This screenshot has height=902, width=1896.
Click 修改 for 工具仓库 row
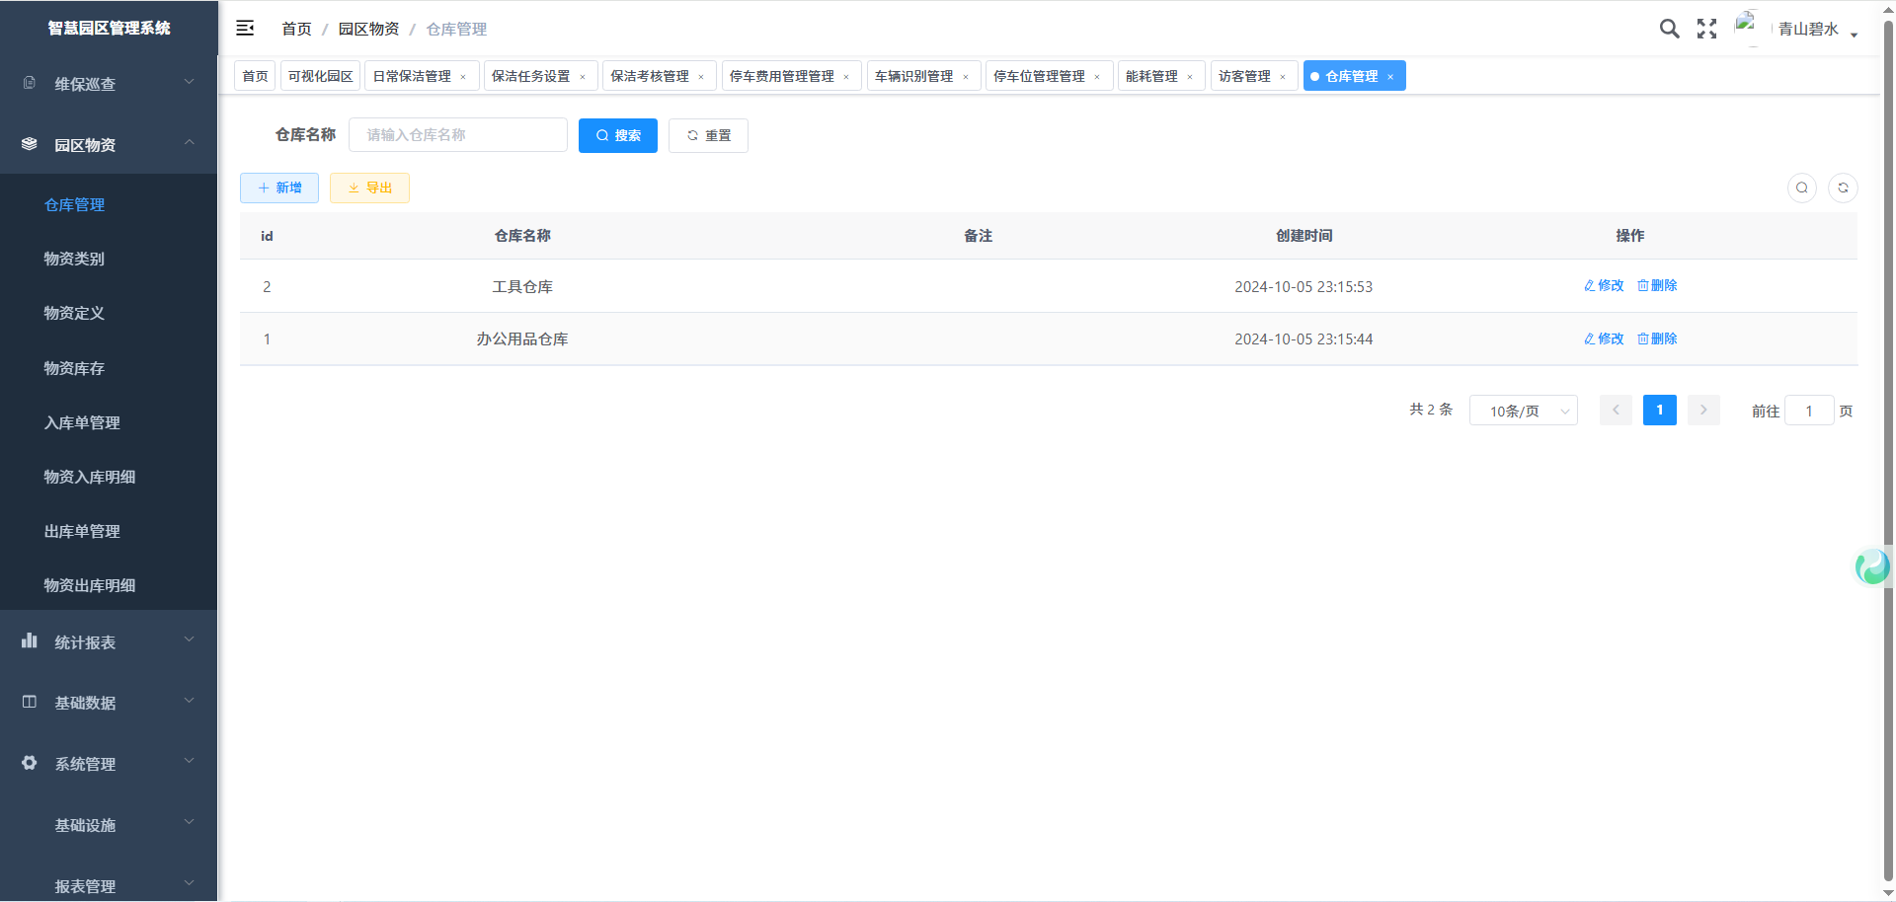(x=1604, y=285)
